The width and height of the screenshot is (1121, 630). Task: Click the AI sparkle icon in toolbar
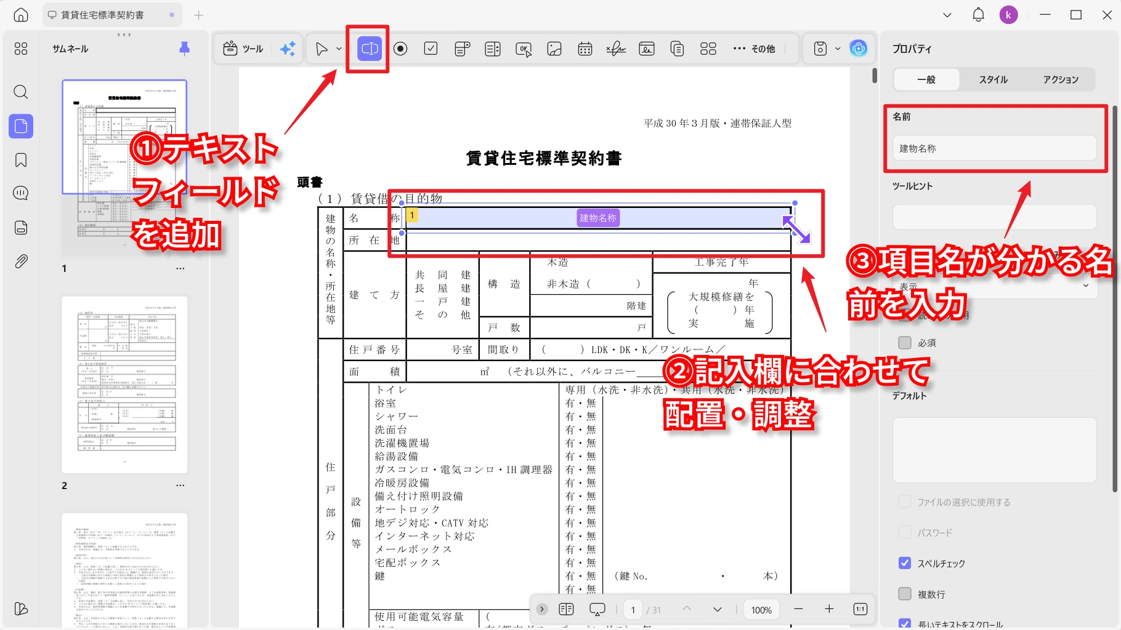tap(288, 49)
